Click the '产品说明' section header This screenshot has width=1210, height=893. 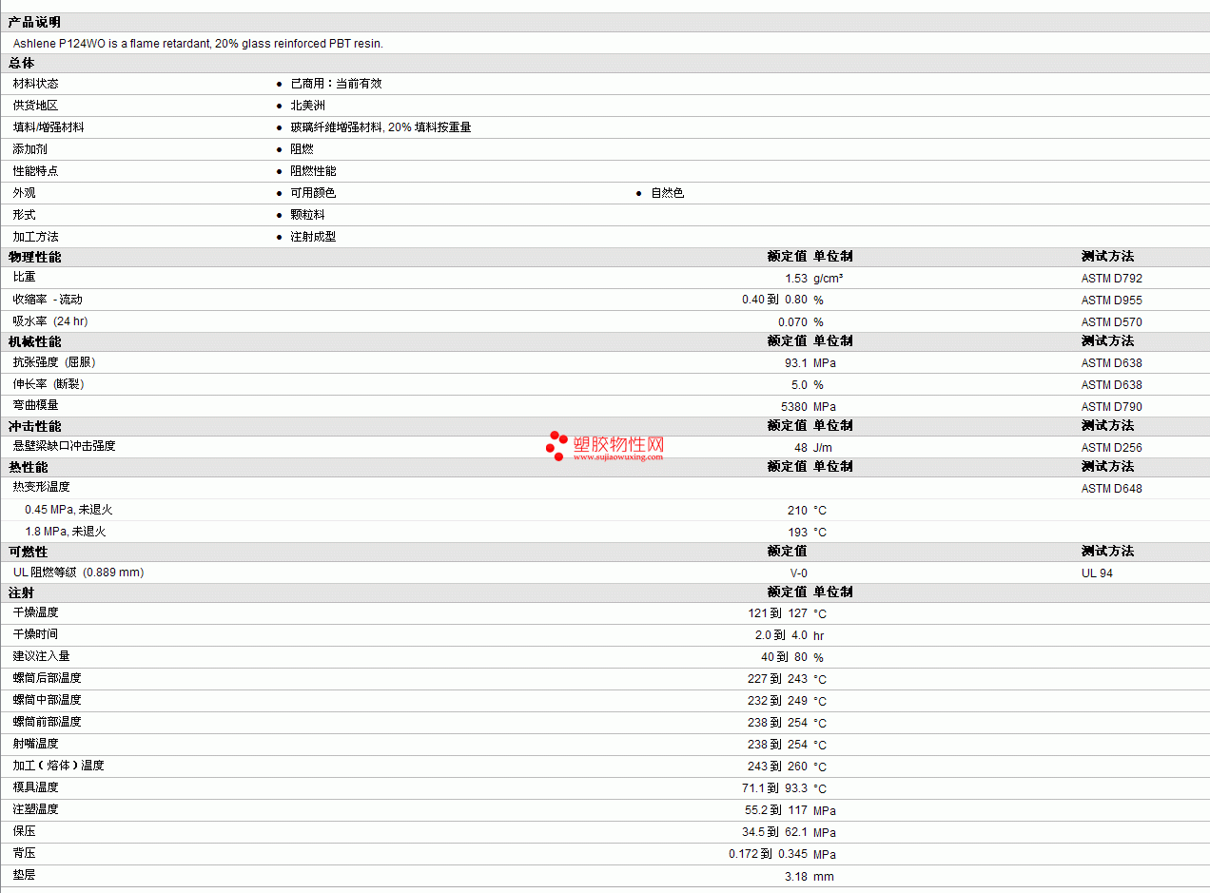click(34, 22)
